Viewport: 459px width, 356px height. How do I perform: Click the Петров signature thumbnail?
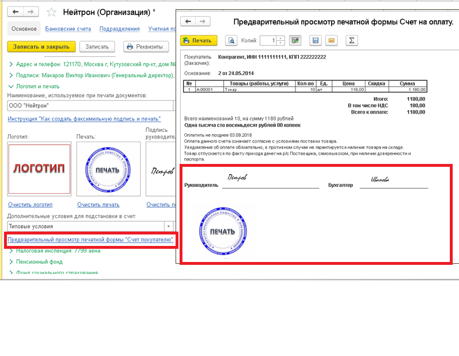pos(161,169)
